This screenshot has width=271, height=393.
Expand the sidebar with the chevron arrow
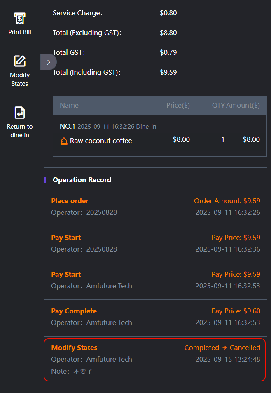point(49,62)
